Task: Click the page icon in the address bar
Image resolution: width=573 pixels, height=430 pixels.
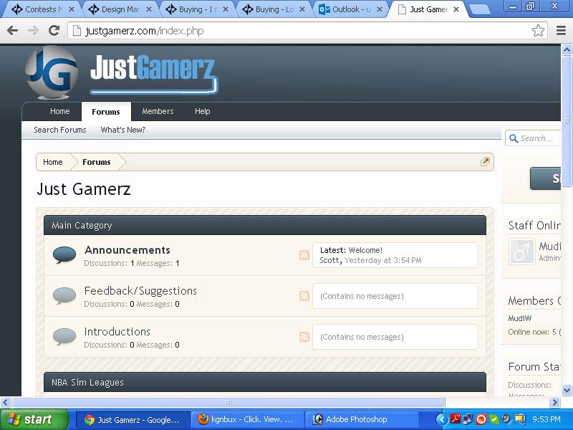Action: tap(77, 31)
